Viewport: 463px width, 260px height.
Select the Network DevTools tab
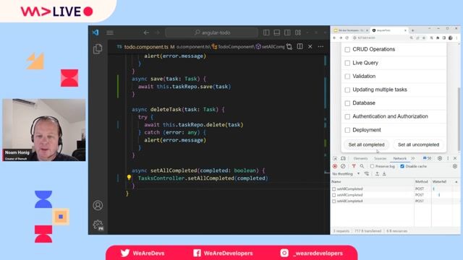pos(400,159)
